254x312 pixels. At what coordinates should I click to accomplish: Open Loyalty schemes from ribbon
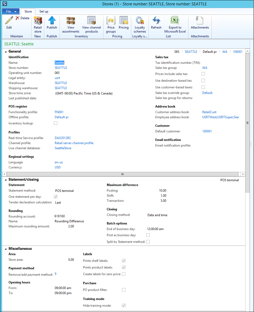pos(140,21)
